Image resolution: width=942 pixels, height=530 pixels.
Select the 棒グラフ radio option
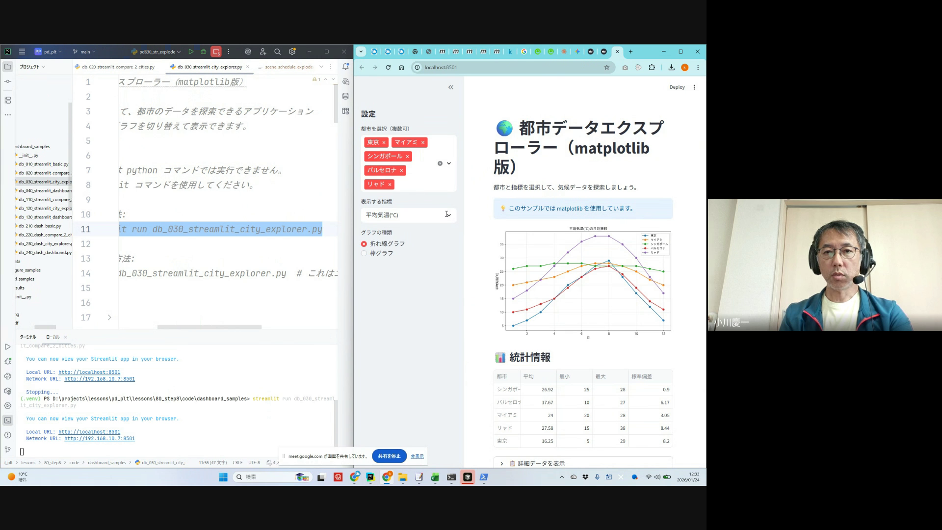tap(364, 253)
